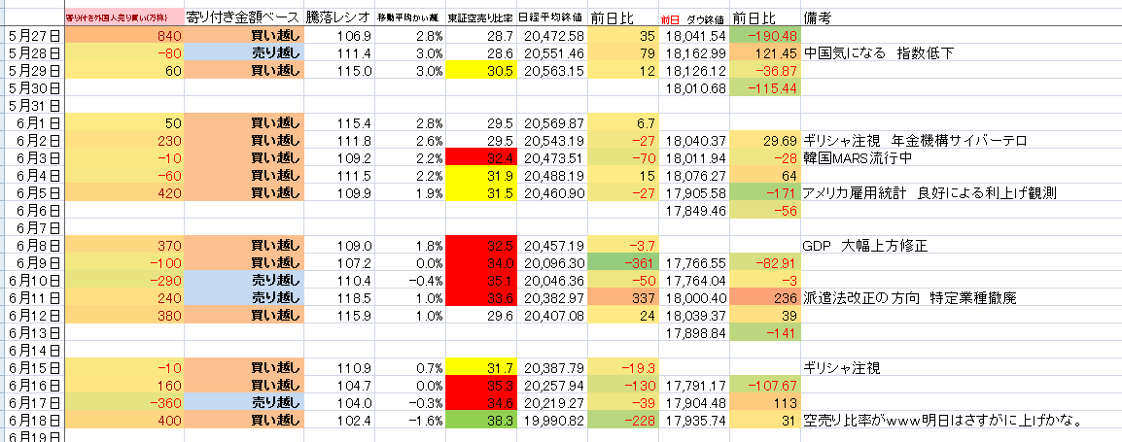Viewport: 1122px width, 442px height.
Task: Click the 5月27日 date cell
Action: (32, 35)
